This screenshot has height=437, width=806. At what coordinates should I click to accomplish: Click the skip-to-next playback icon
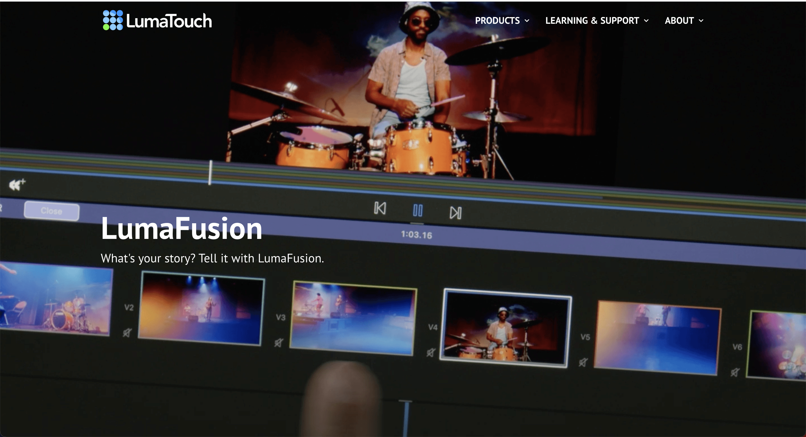tap(456, 213)
